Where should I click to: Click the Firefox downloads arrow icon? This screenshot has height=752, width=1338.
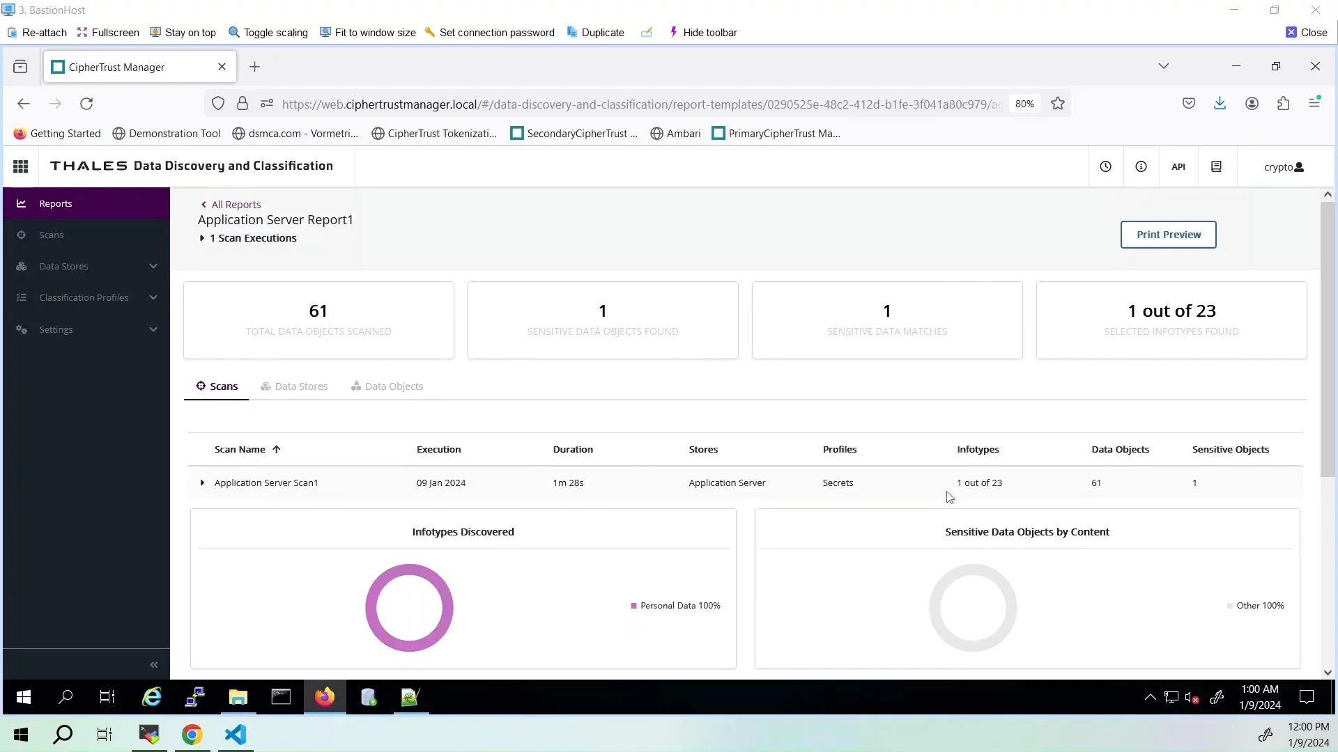pos(1220,104)
